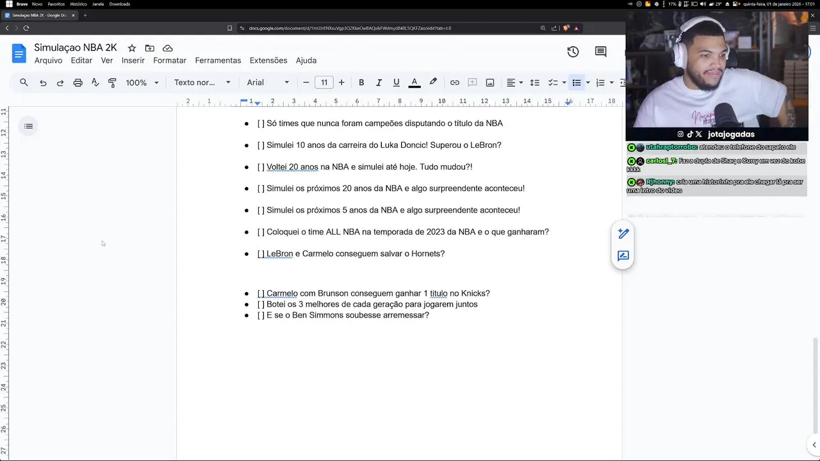
Task: Open a new browser tab
Action: (85, 15)
